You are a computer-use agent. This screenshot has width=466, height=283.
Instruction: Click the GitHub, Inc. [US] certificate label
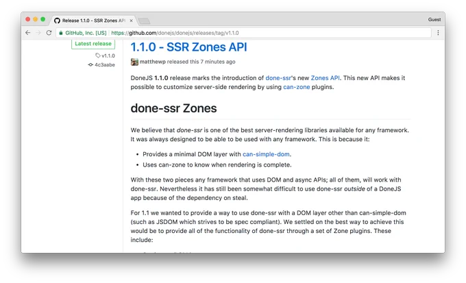tap(86, 33)
